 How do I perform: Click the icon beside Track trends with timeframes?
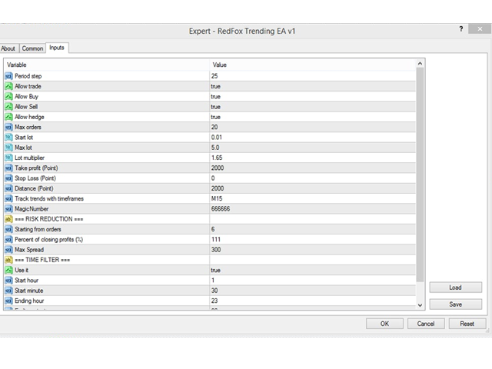pos(8,198)
